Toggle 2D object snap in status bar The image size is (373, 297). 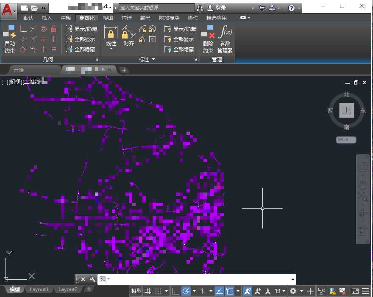(x=230, y=291)
